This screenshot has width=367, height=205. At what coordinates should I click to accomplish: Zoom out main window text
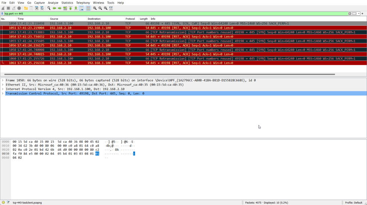coord(100,8)
